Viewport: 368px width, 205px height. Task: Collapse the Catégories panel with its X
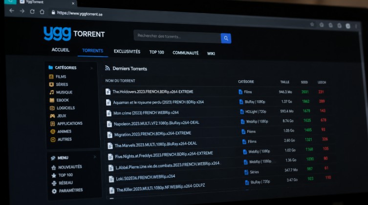pyautogui.click(x=92, y=68)
